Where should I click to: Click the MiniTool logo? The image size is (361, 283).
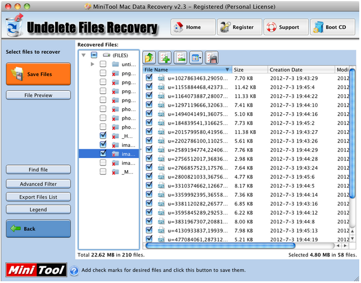point(36,270)
